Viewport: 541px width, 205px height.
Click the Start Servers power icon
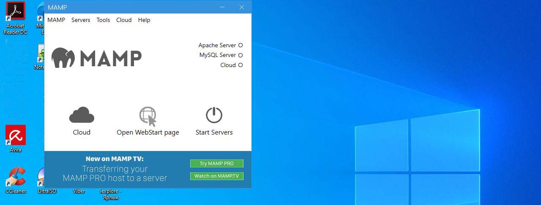pyautogui.click(x=214, y=115)
